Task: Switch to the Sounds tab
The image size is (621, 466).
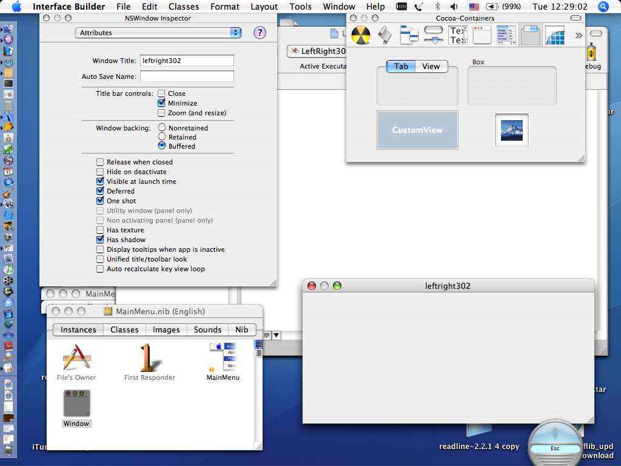Action: click(207, 329)
